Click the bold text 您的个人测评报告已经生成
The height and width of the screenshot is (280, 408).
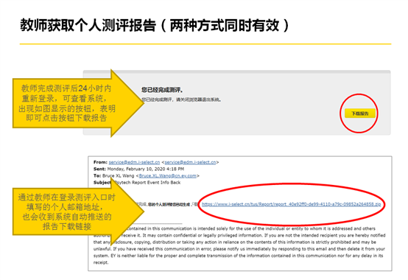point(169,205)
